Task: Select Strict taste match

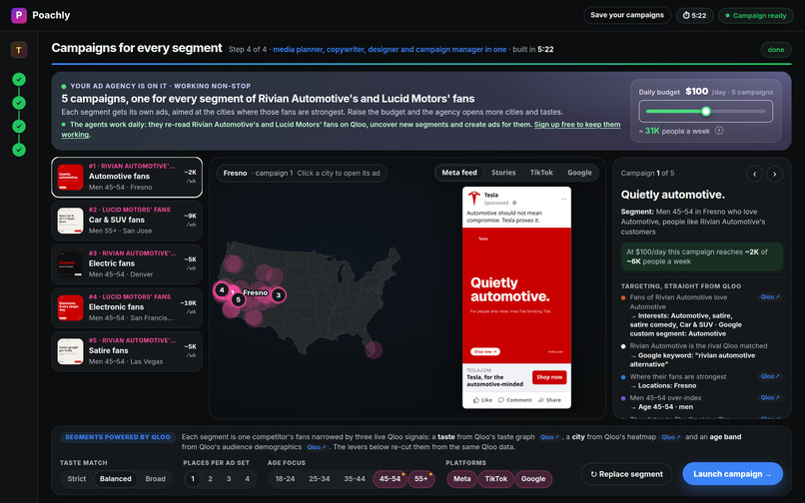Action: [77, 479]
